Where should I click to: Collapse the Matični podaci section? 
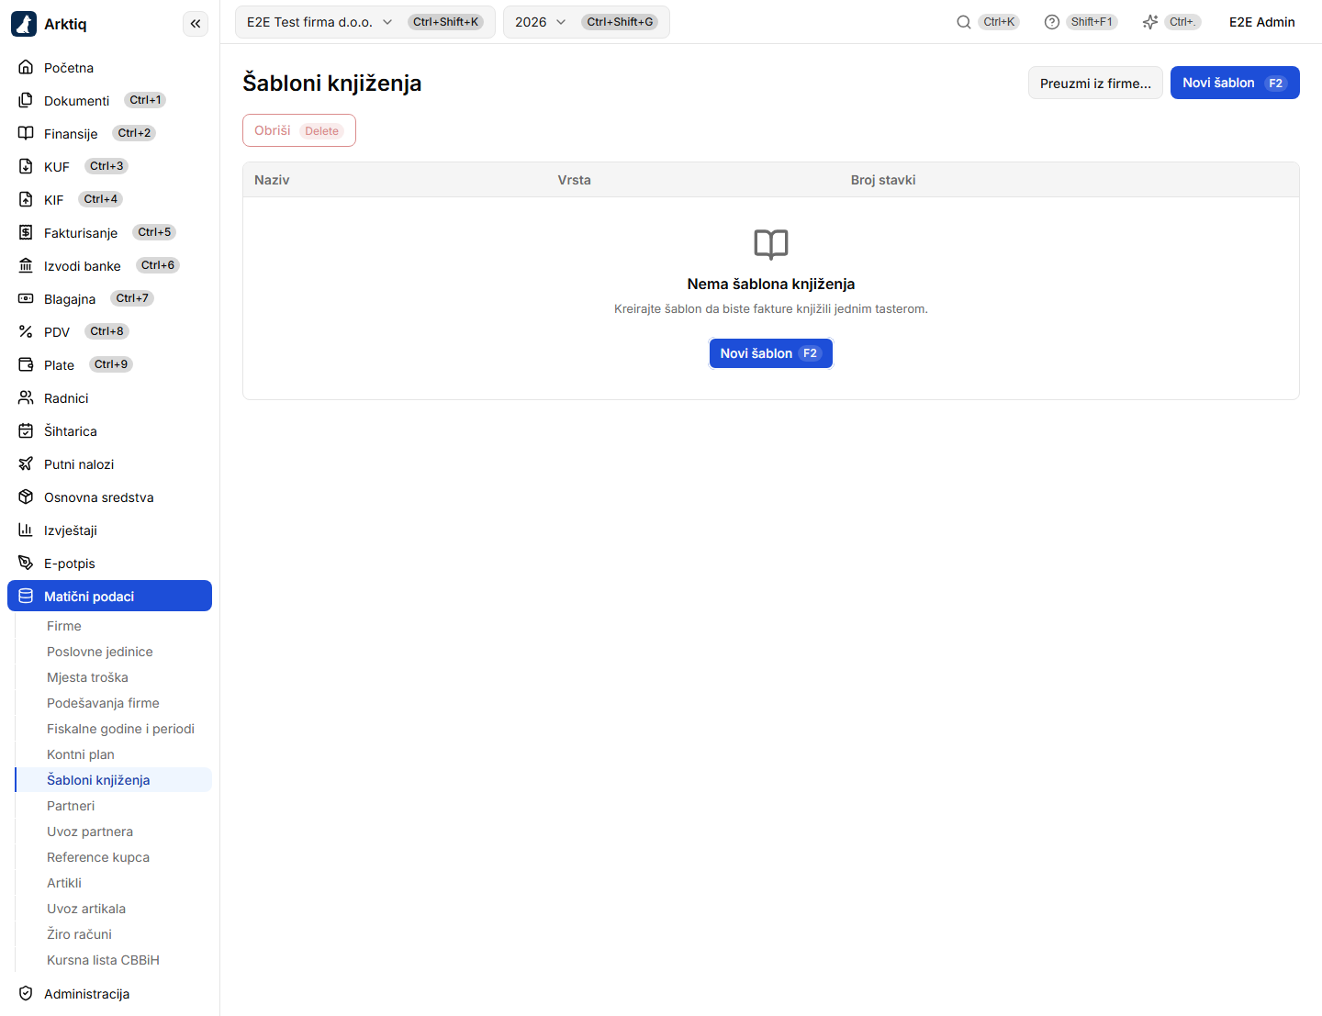[109, 596]
